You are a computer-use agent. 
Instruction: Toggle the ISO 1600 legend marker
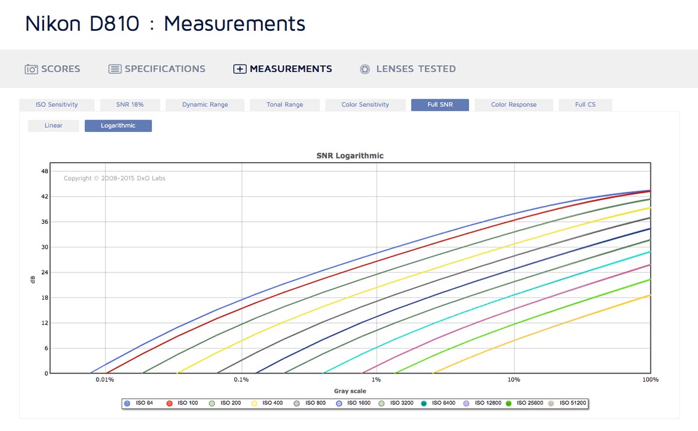click(x=339, y=403)
